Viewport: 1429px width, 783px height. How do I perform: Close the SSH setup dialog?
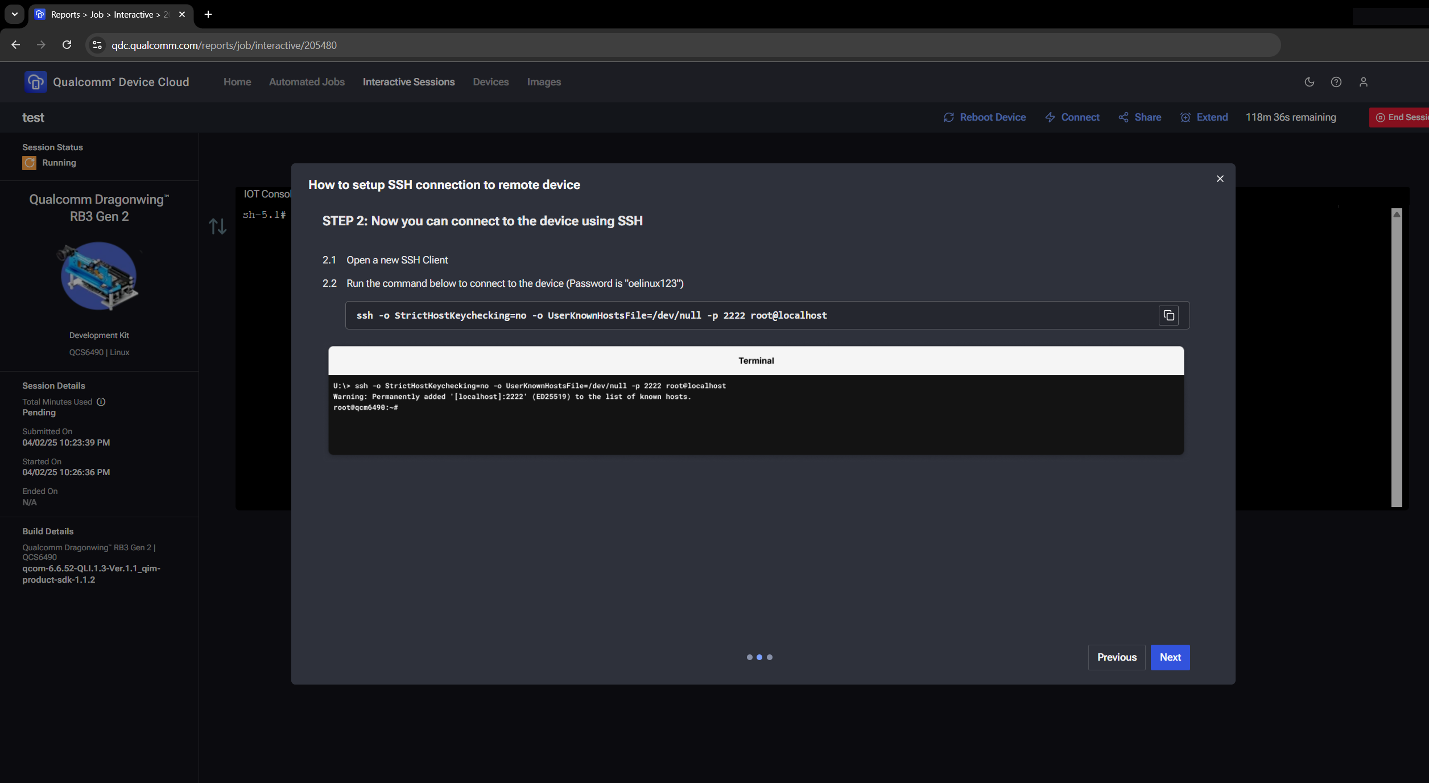point(1220,179)
